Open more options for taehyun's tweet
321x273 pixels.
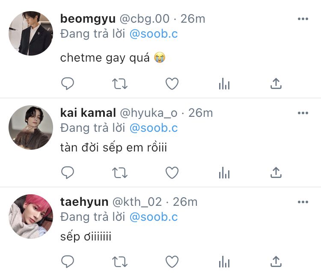[x=303, y=202]
